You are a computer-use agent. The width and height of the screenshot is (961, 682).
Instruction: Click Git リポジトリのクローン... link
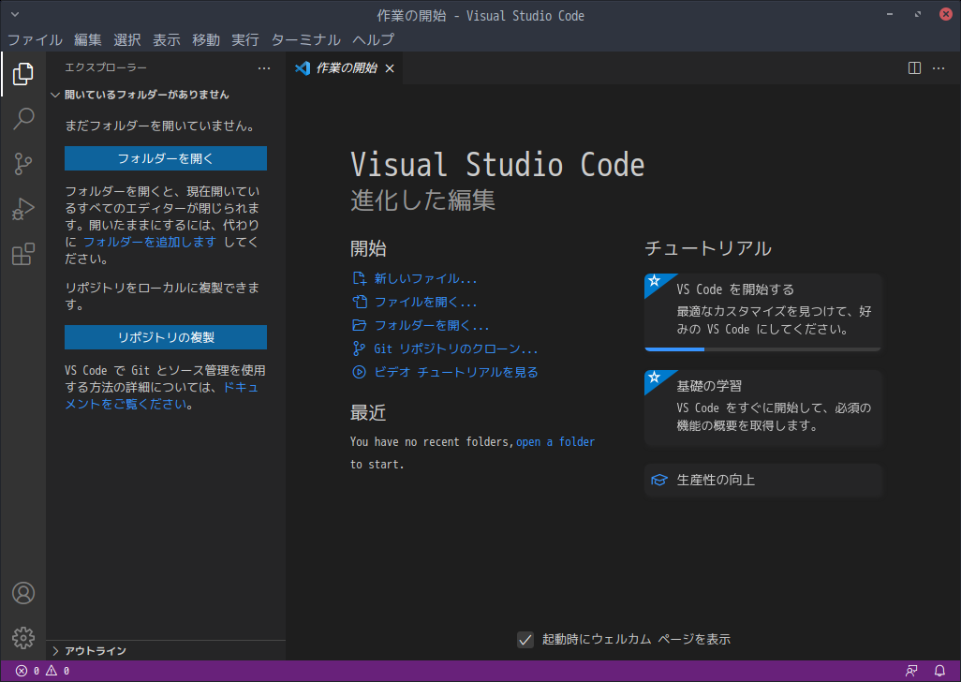click(x=456, y=348)
